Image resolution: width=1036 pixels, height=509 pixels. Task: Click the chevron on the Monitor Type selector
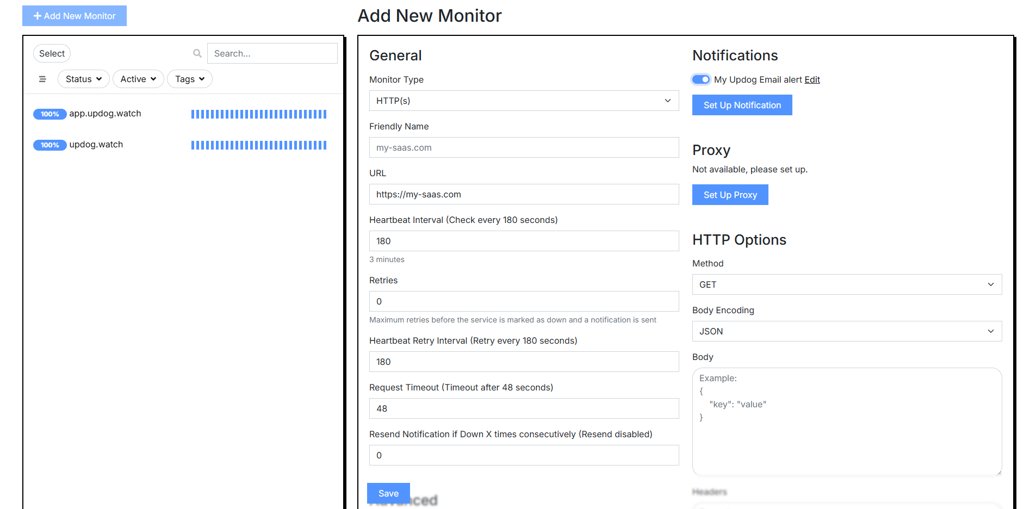click(x=667, y=101)
